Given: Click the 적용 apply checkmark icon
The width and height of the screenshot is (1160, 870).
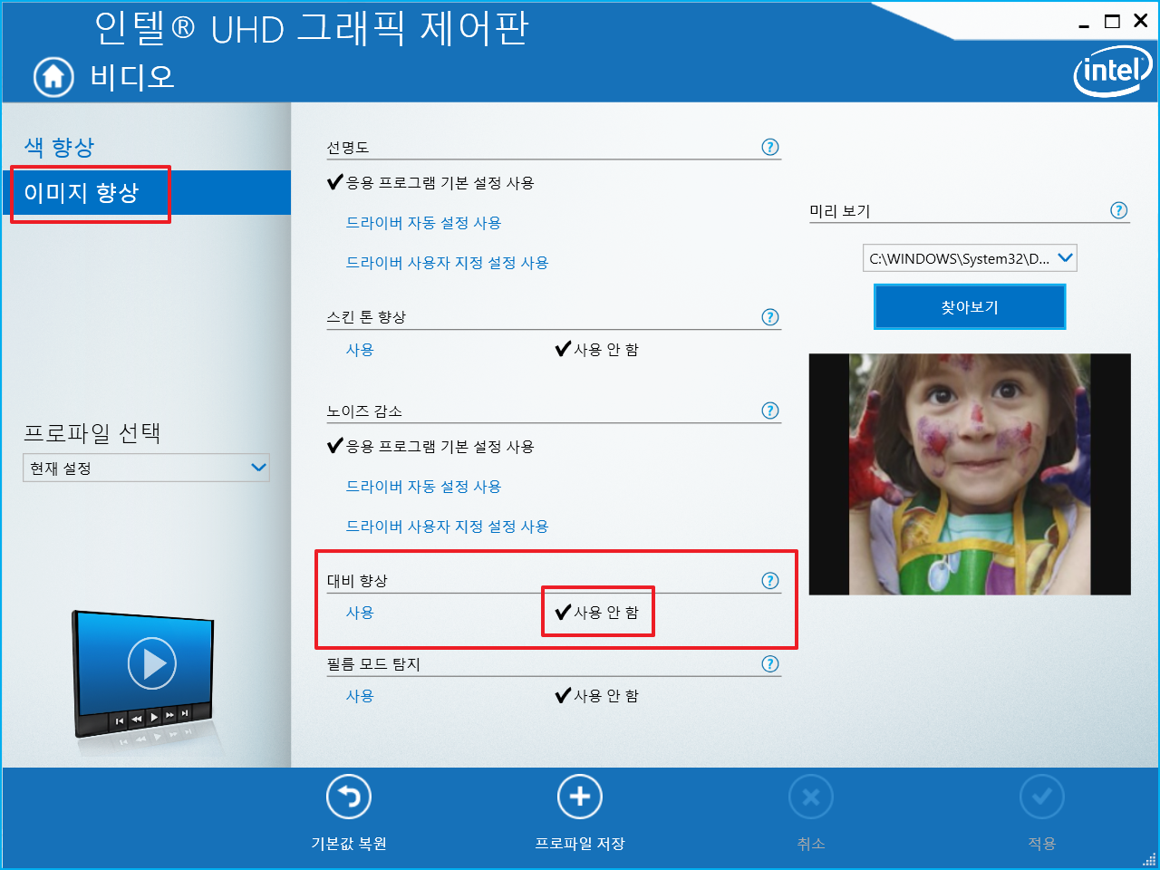Looking at the screenshot, I should 1042,797.
